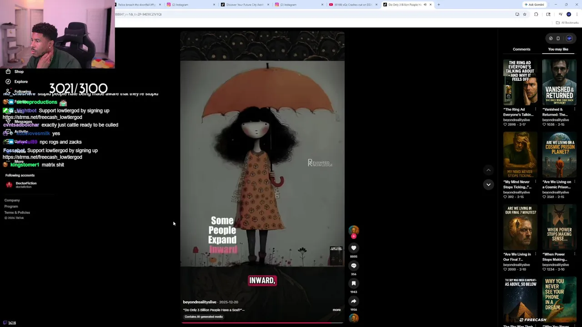The width and height of the screenshot is (582, 327).
Task: Open All Bookmarks folder
Action: point(567,23)
